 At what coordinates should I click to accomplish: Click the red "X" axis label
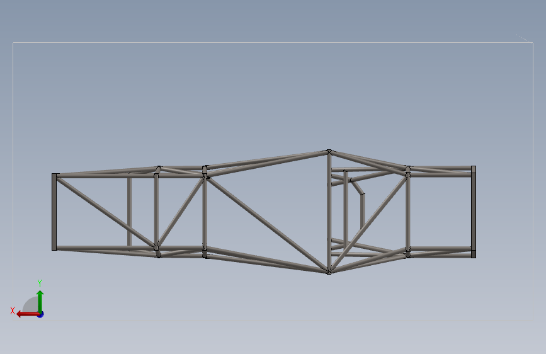[13, 311]
